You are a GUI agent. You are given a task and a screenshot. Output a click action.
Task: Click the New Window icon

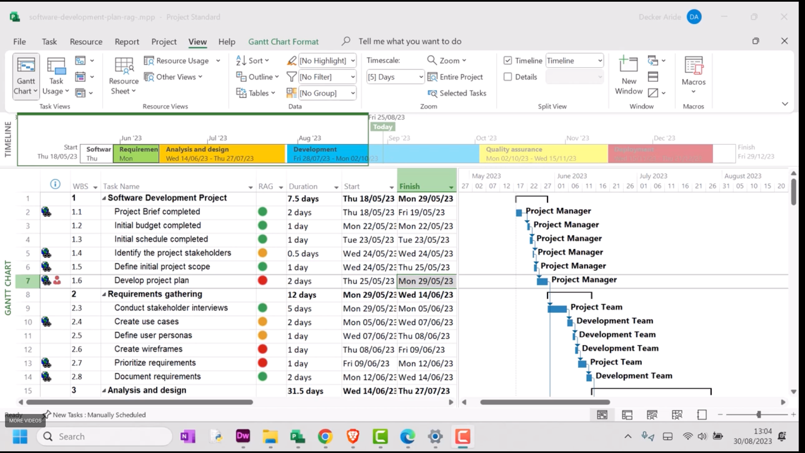click(x=628, y=65)
